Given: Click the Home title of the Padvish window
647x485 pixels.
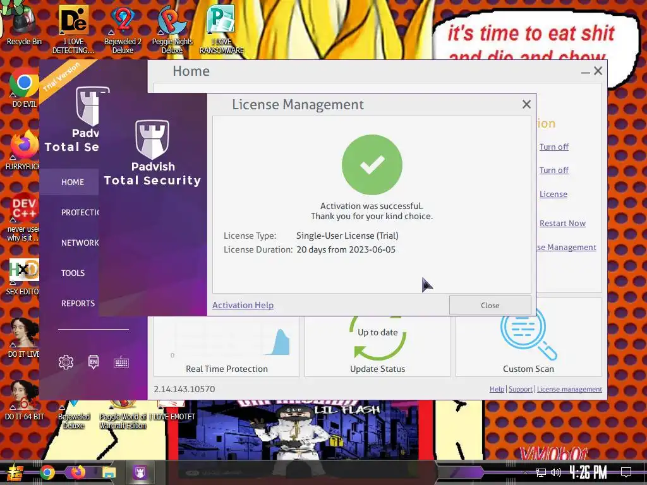Looking at the screenshot, I should pyautogui.click(x=191, y=71).
